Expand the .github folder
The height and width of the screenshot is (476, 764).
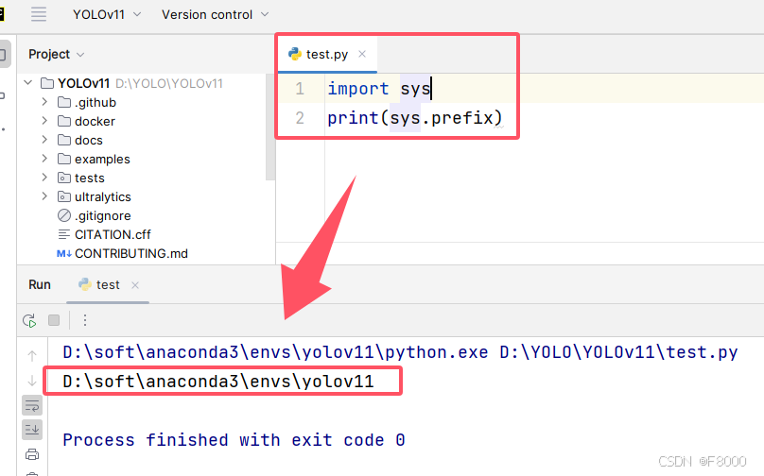pyautogui.click(x=44, y=102)
